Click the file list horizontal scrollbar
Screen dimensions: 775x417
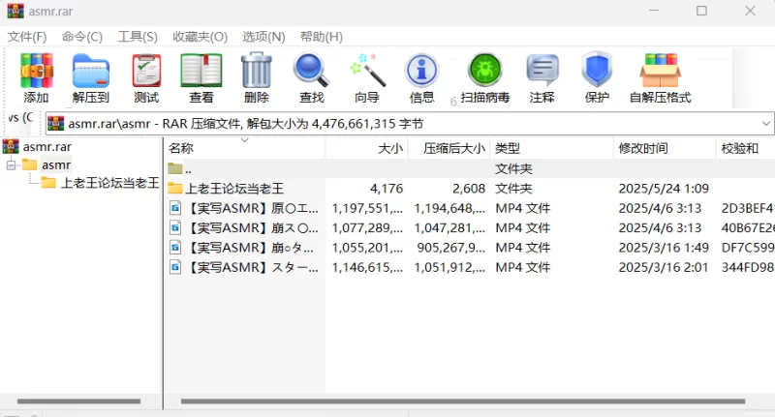463,402
